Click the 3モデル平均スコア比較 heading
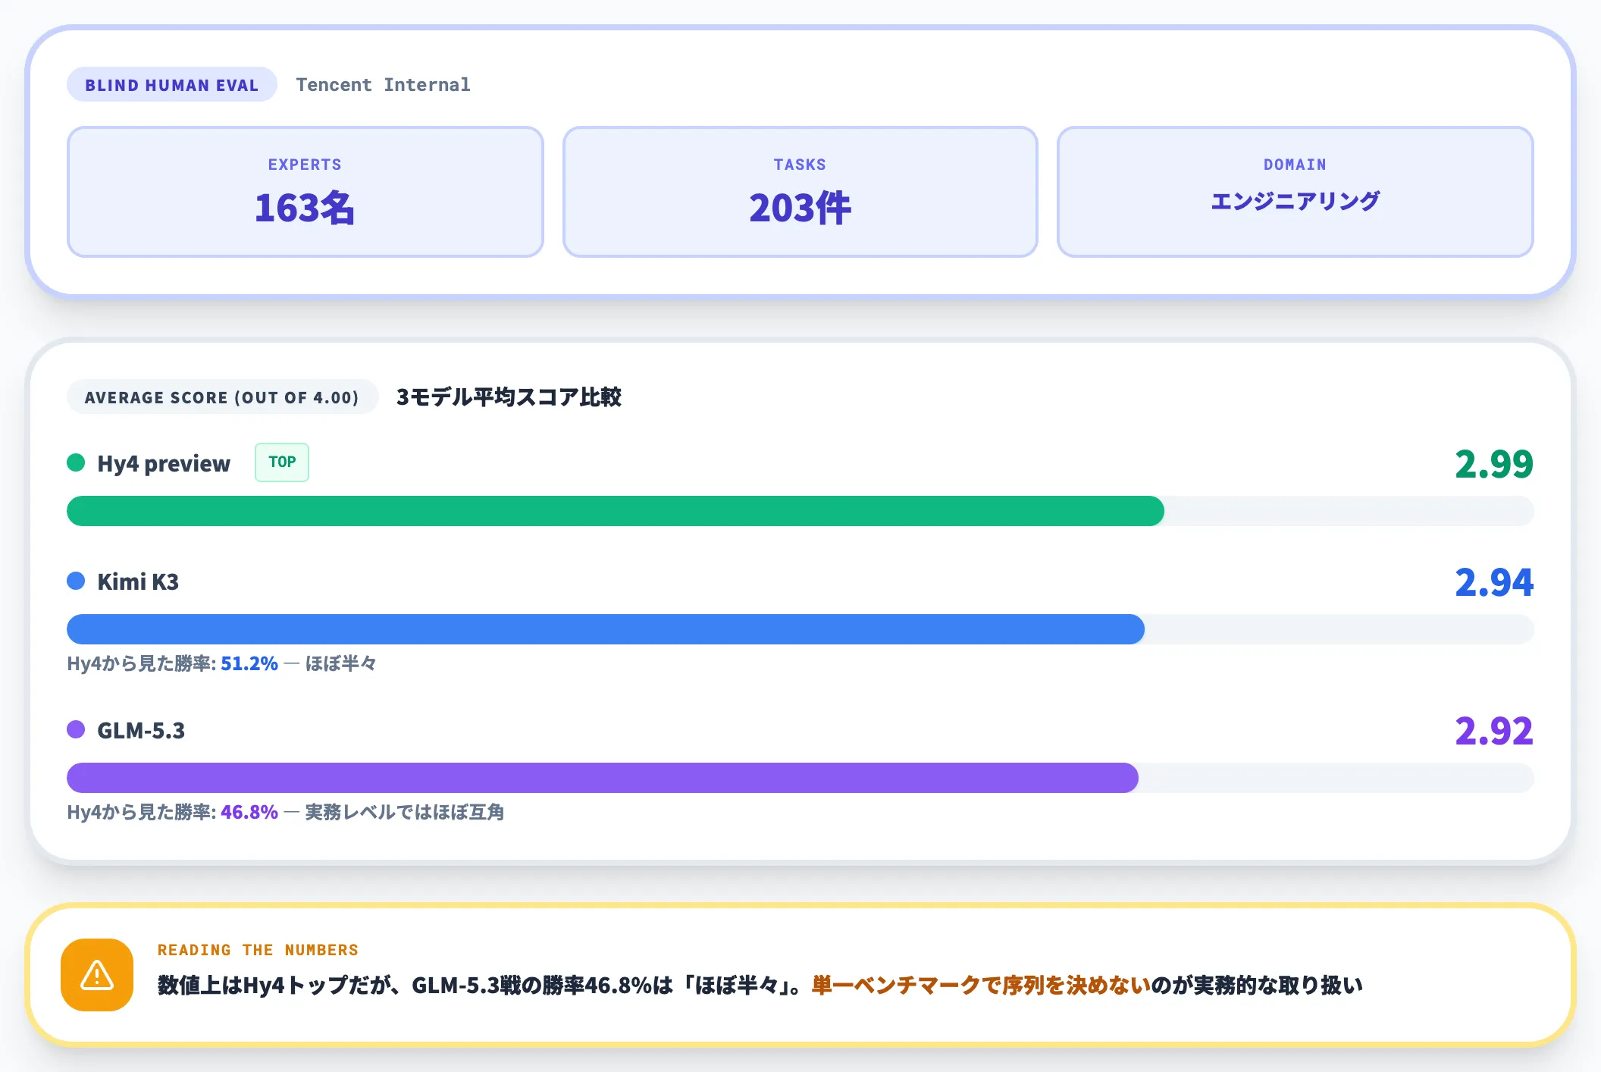 tap(509, 397)
